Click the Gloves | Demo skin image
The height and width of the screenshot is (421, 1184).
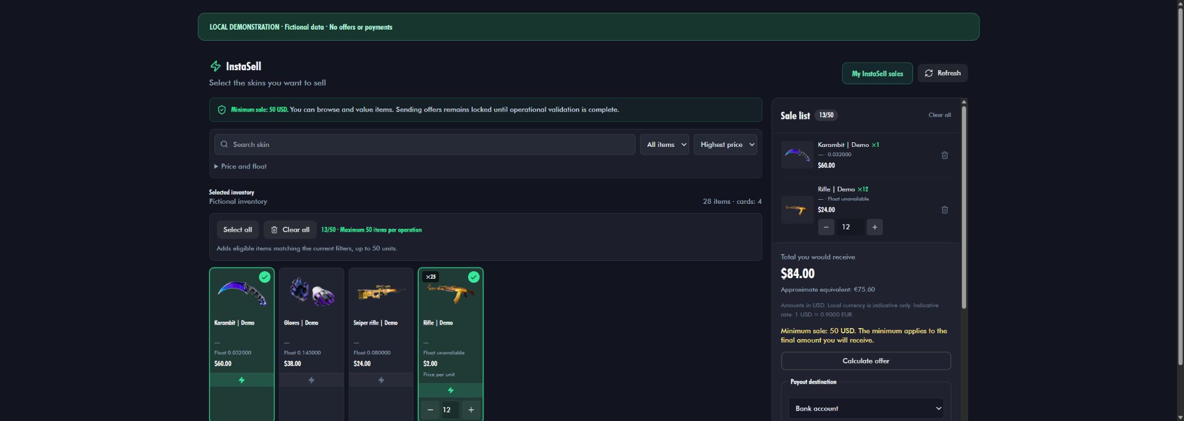coord(312,292)
